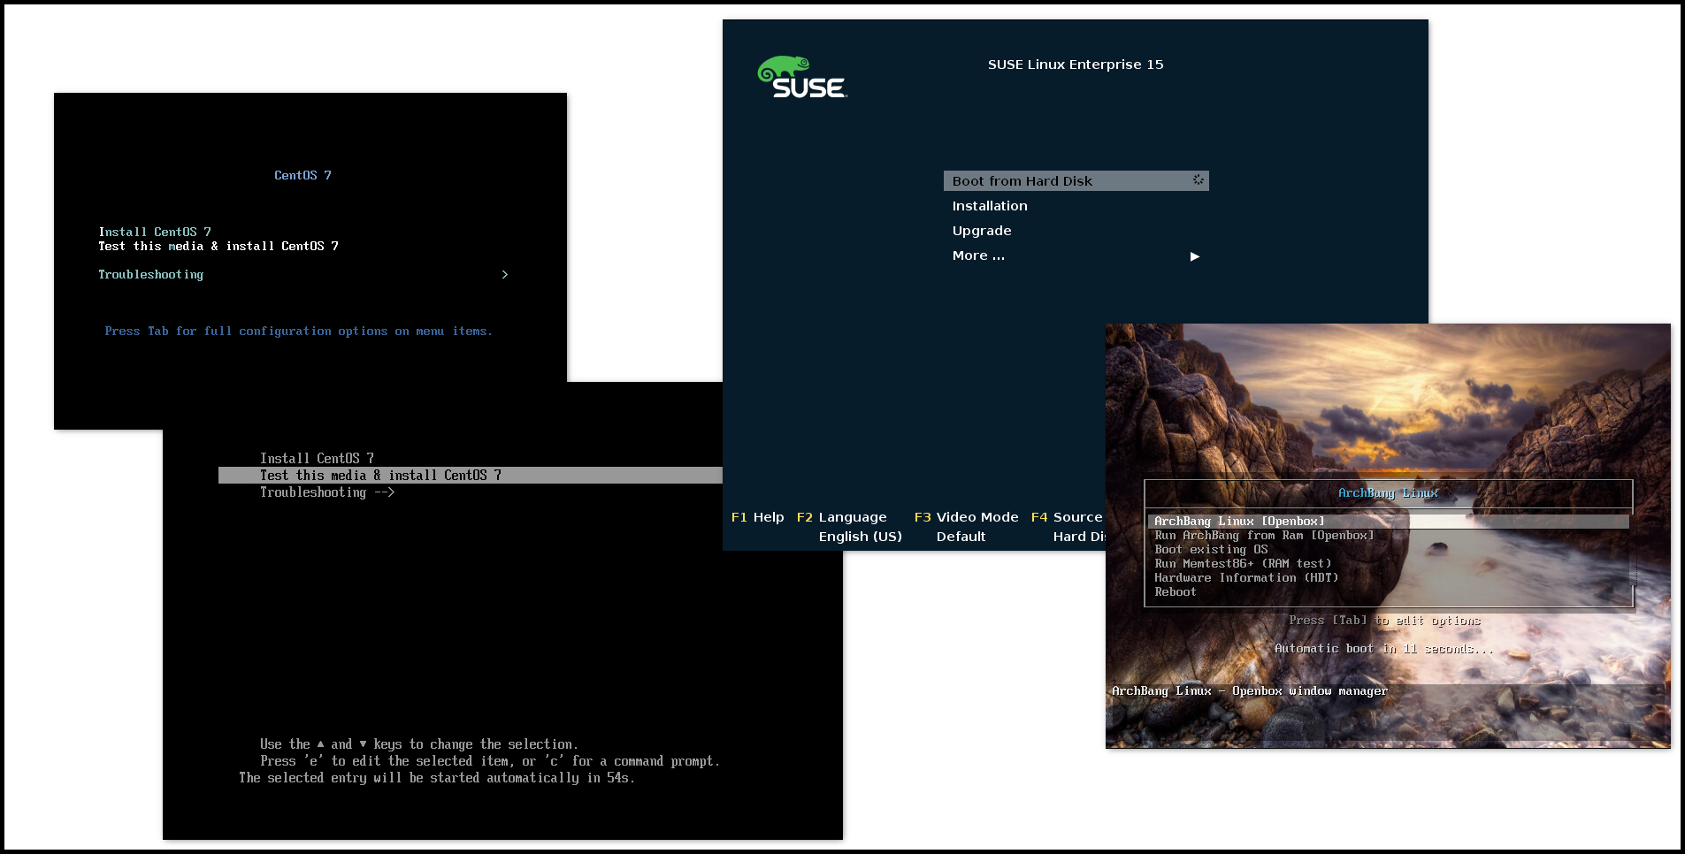Viewport: 1685px width, 854px height.
Task: Select Boot existing OS in ArchBang menu
Action: tap(1211, 550)
